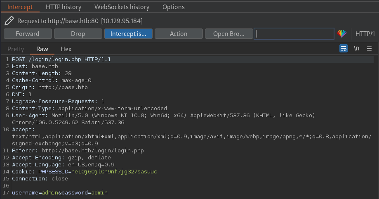Click the Referer header line
Image resolution: width=379 pixels, height=199 pixels.
(78, 151)
